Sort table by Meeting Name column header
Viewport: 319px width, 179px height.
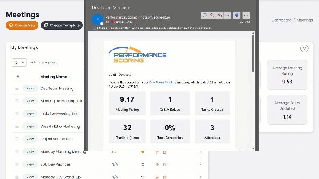53,77
